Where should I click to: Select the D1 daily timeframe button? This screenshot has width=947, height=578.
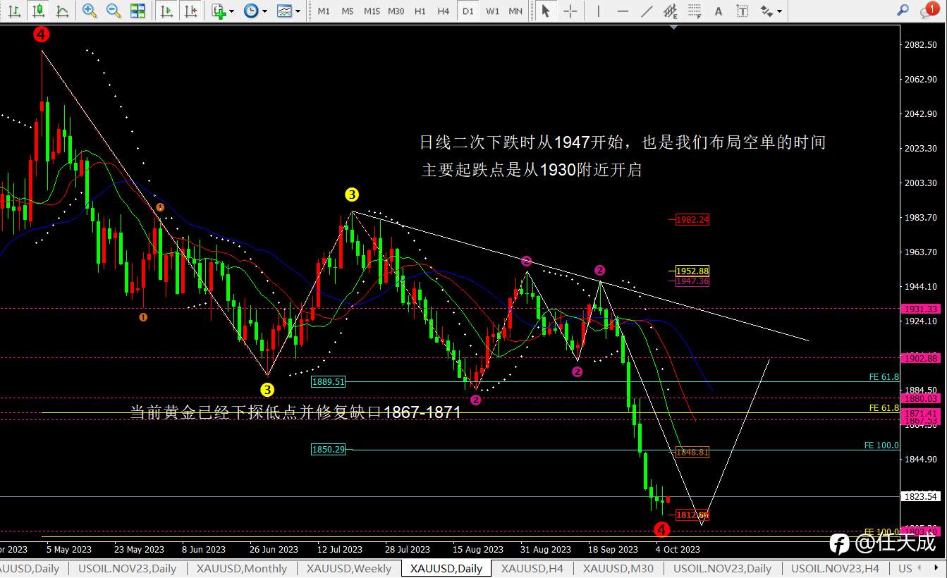pos(468,11)
